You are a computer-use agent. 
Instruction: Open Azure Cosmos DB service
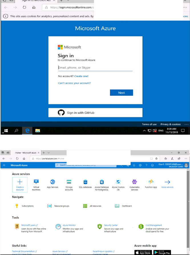pos(118,185)
